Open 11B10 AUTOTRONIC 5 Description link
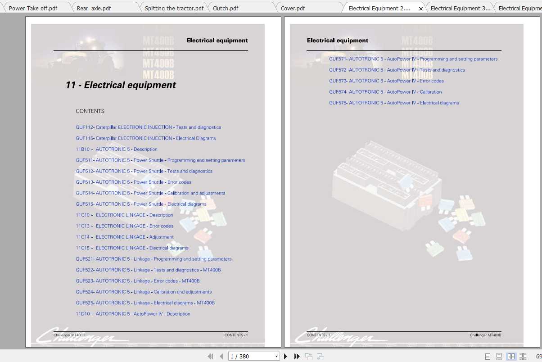The image size is (542, 362). pos(117,149)
